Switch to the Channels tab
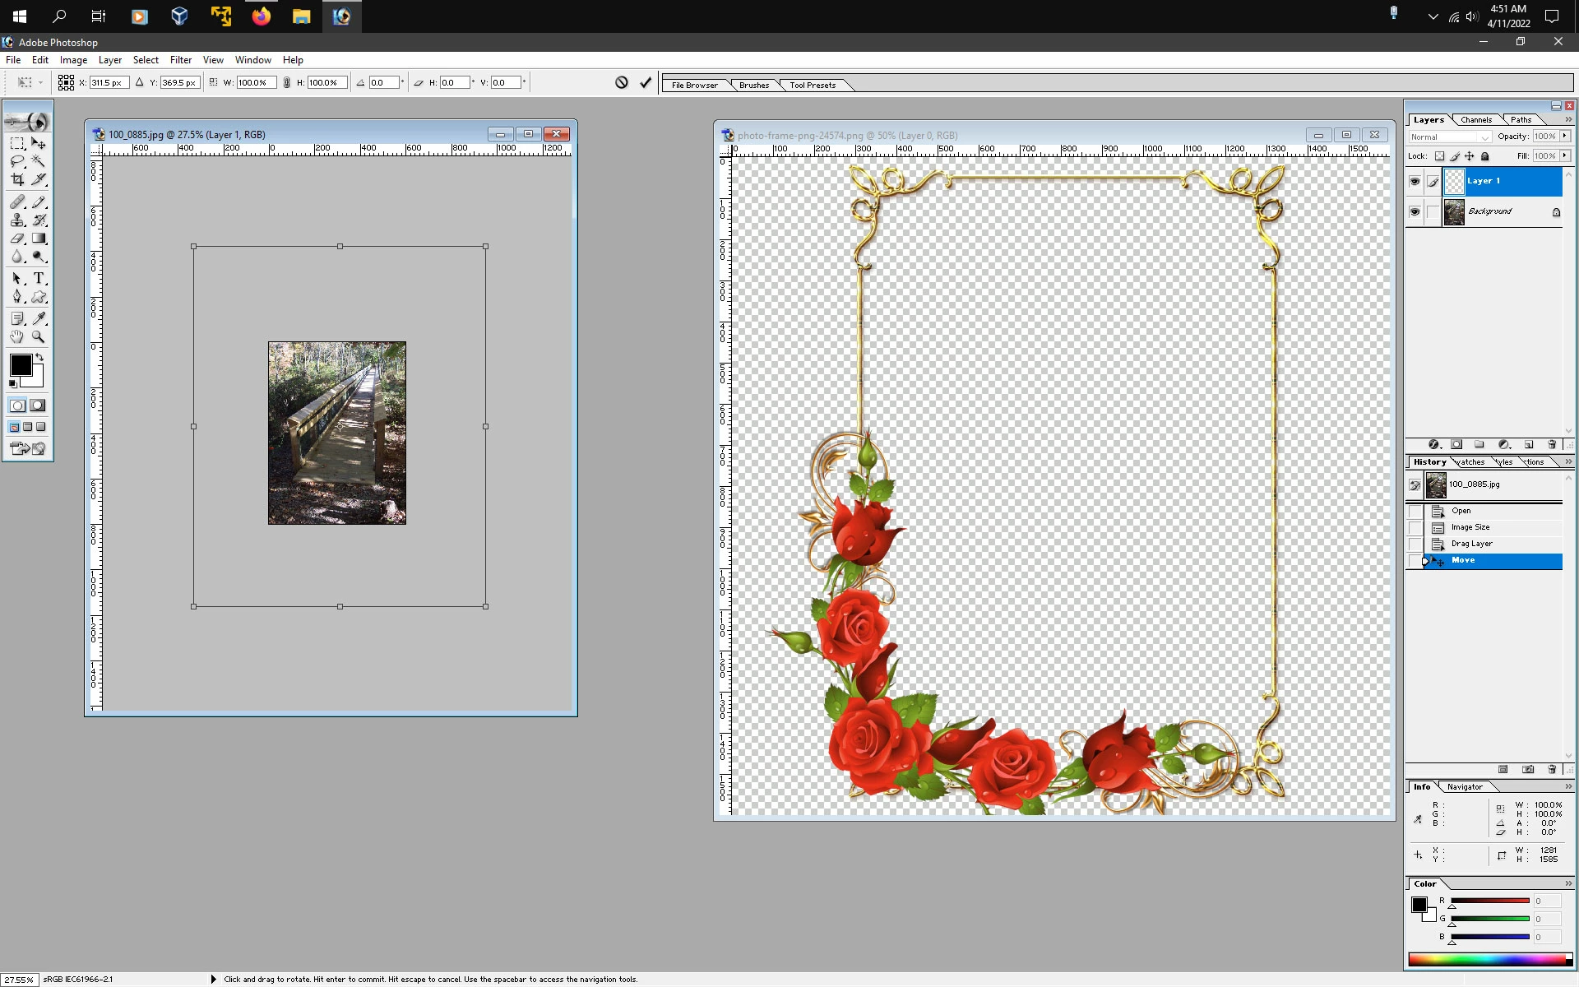 1476,120
